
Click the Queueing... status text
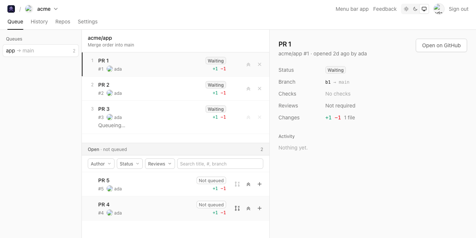coord(112,125)
